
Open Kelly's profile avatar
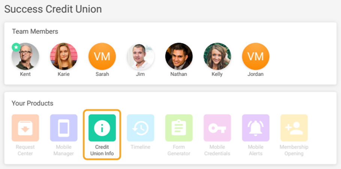(x=217, y=56)
